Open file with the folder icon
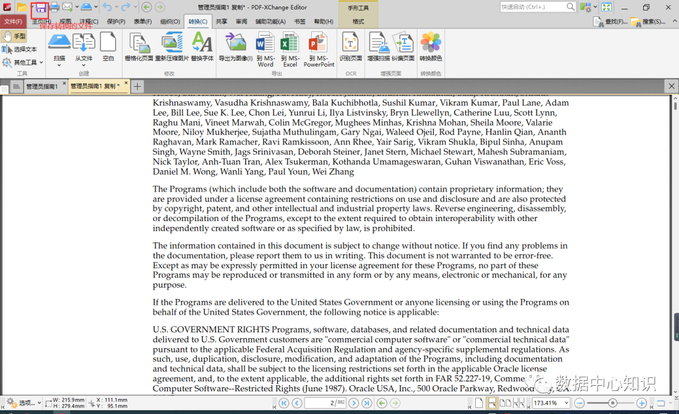The height and width of the screenshot is (414, 679). [21, 8]
